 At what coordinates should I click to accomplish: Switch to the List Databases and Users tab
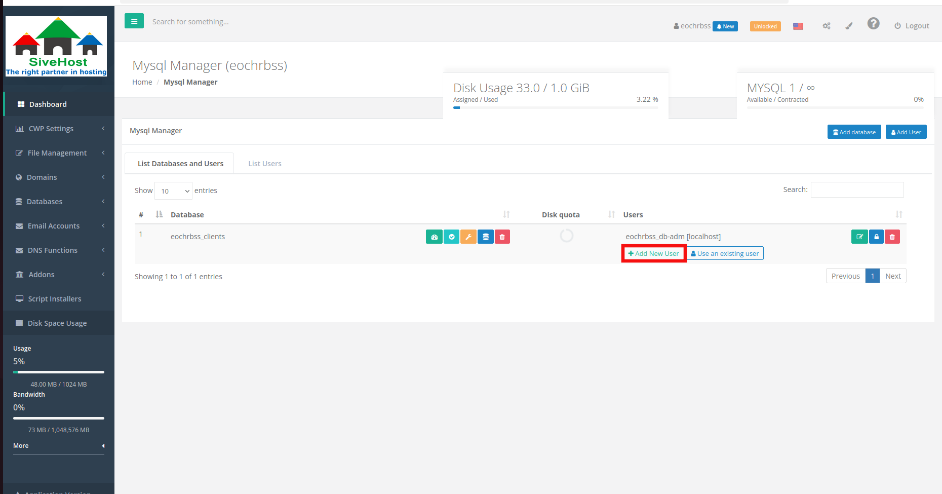pyautogui.click(x=180, y=163)
